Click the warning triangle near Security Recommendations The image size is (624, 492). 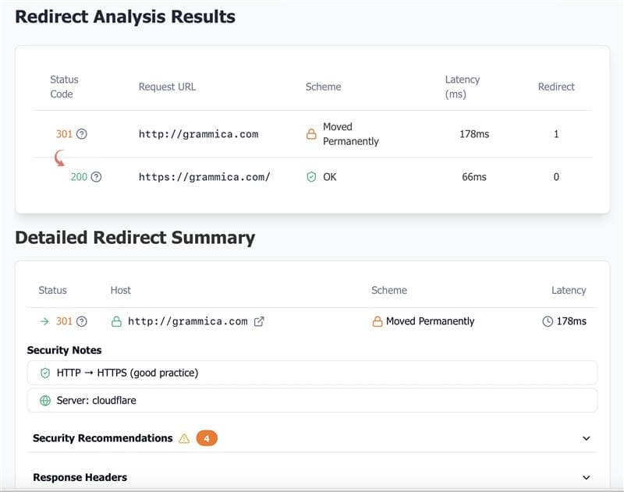pyautogui.click(x=184, y=438)
